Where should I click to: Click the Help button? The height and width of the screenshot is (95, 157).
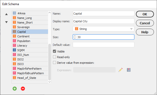click(145, 32)
